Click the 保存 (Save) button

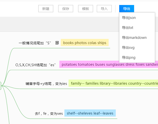[66, 9]
